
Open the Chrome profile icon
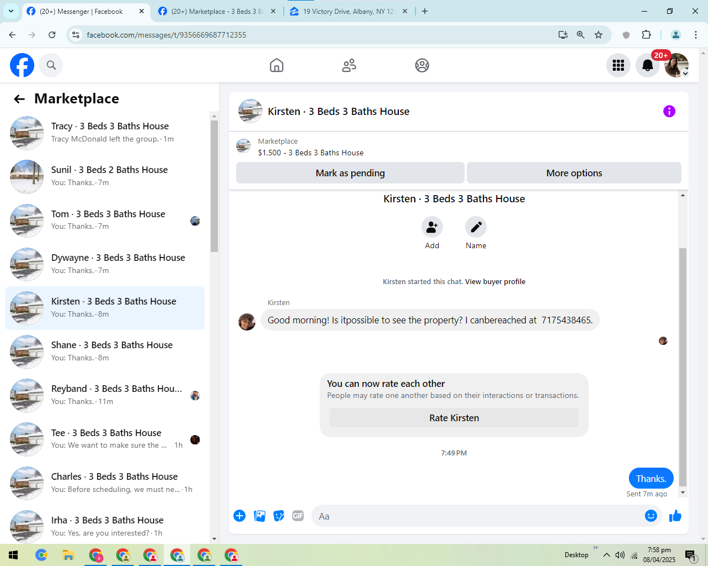[x=676, y=35]
